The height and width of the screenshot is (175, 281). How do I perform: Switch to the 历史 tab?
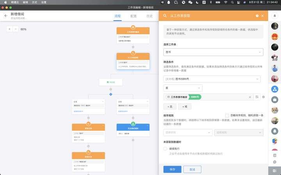tap(149, 16)
